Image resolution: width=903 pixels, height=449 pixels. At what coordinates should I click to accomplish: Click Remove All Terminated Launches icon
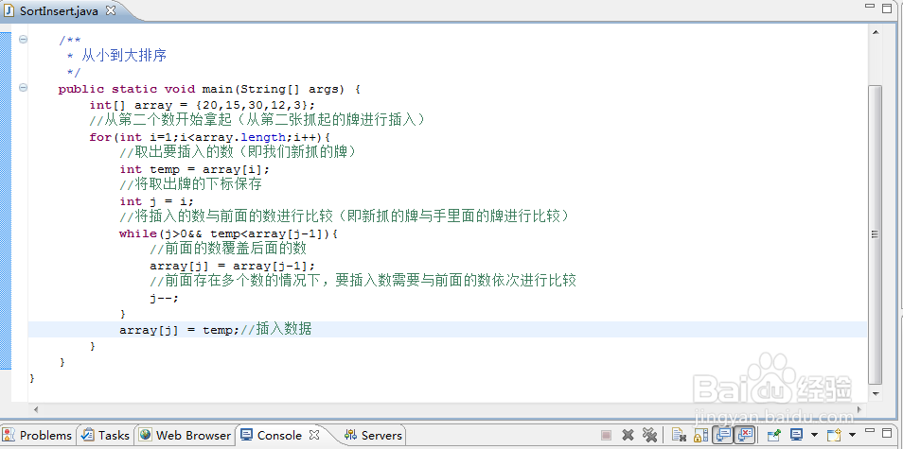[x=649, y=435]
